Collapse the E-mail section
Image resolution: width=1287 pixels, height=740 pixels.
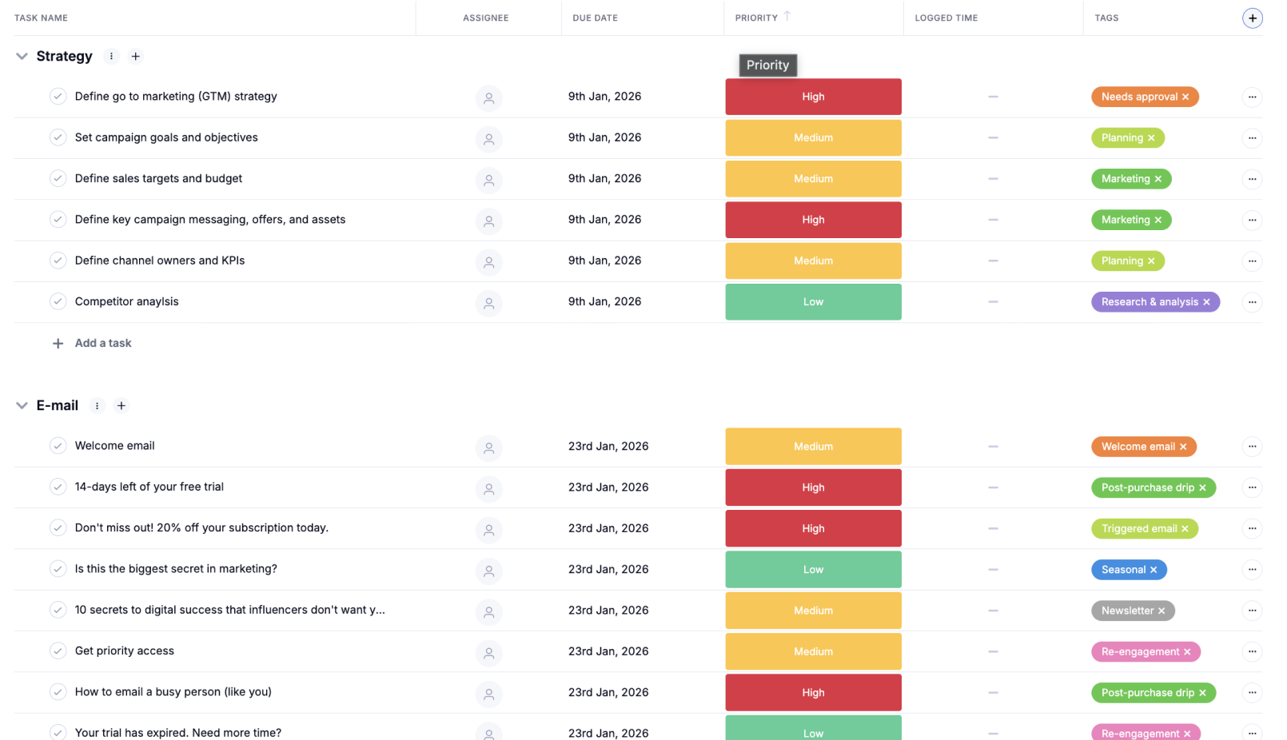pyautogui.click(x=22, y=406)
